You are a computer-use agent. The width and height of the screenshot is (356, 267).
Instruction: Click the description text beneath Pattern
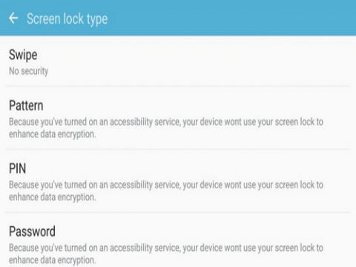(166, 128)
